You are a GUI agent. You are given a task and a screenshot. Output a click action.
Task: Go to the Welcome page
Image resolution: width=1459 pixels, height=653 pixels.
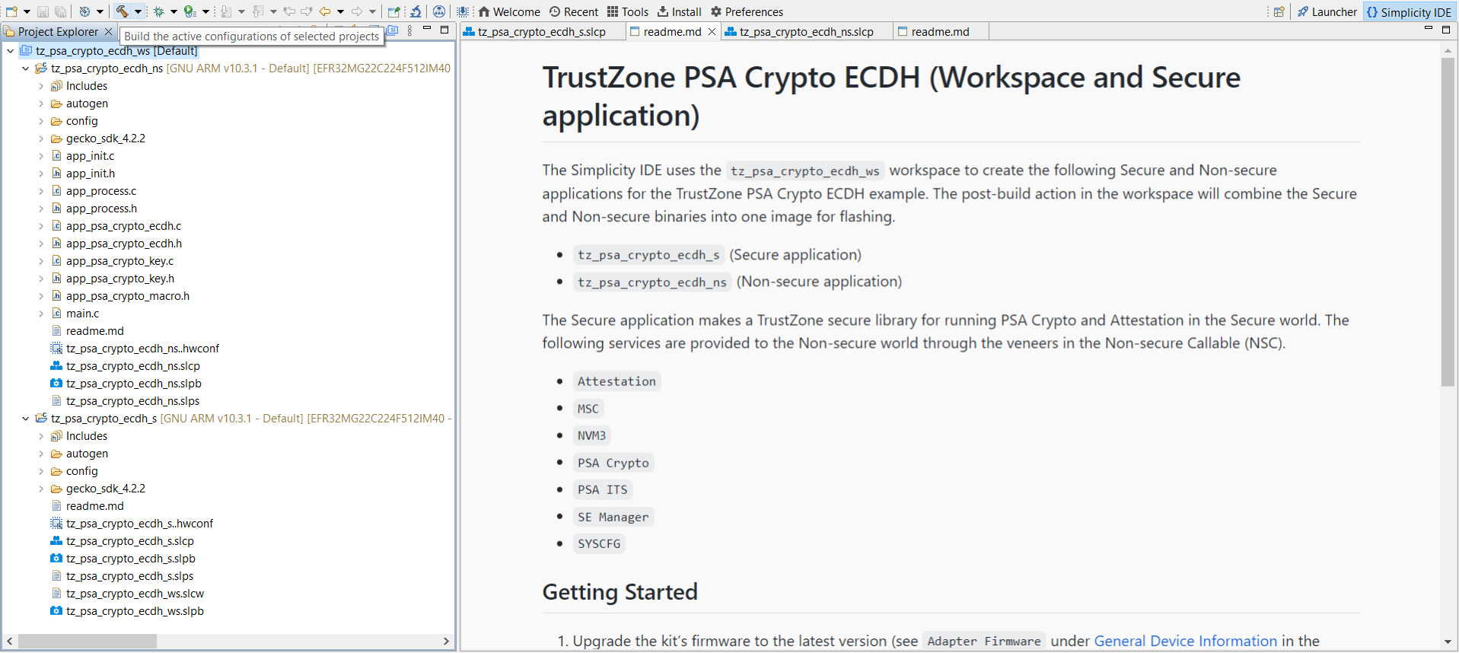tap(508, 11)
